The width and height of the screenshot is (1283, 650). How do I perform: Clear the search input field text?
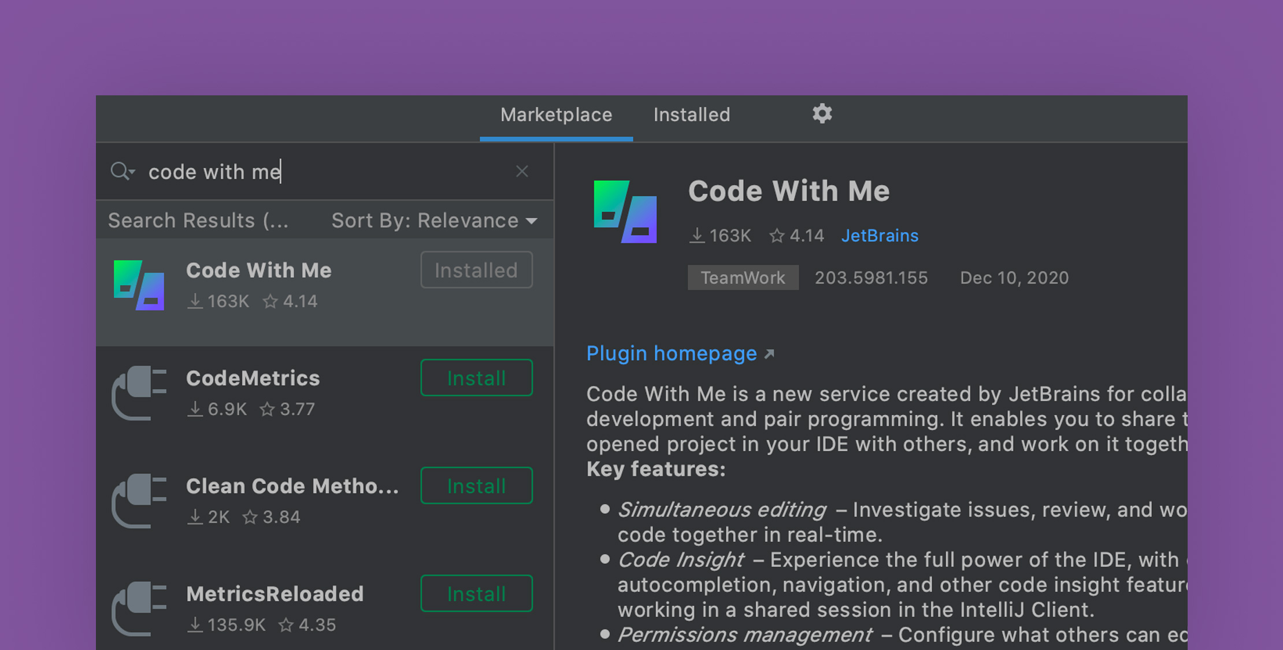coord(522,172)
